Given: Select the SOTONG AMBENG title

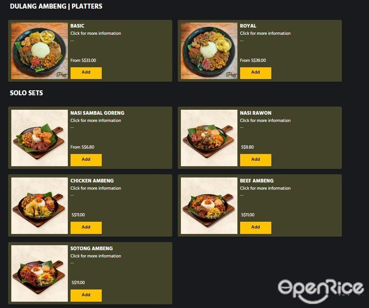Looking at the screenshot, I should [x=91, y=248].
